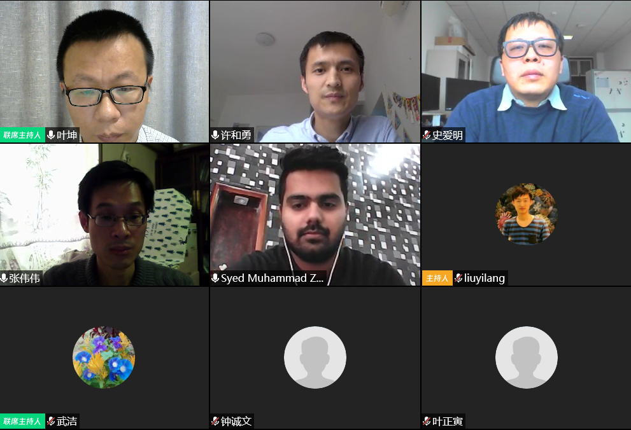Click 史爱明's muted microphone icon
The width and height of the screenshot is (631, 430).
[x=427, y=135]
